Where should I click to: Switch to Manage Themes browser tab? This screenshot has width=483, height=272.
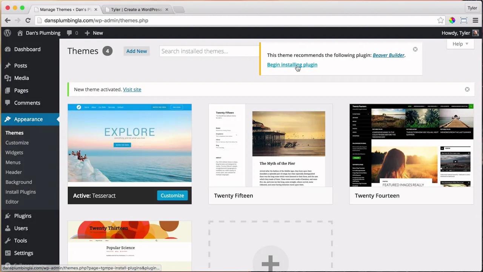(66, 9)
